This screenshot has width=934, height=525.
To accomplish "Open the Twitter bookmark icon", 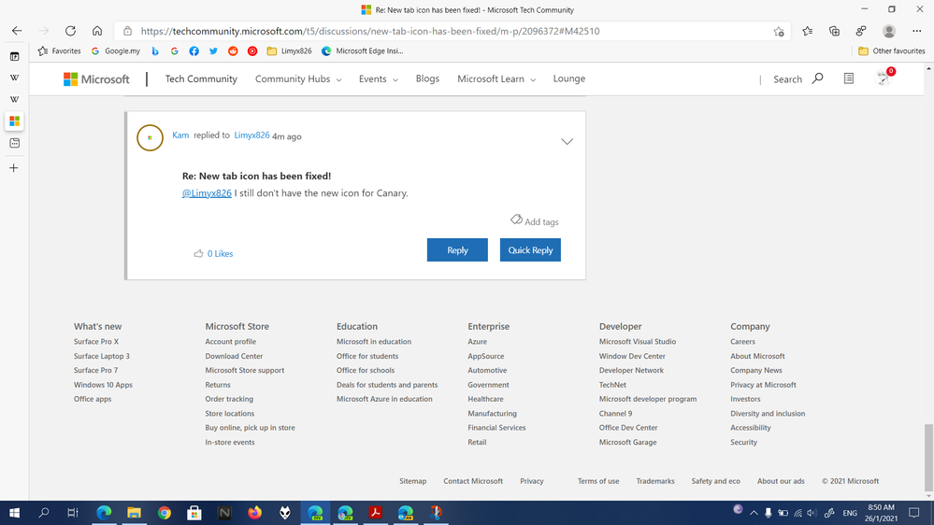I will (213, 51).
